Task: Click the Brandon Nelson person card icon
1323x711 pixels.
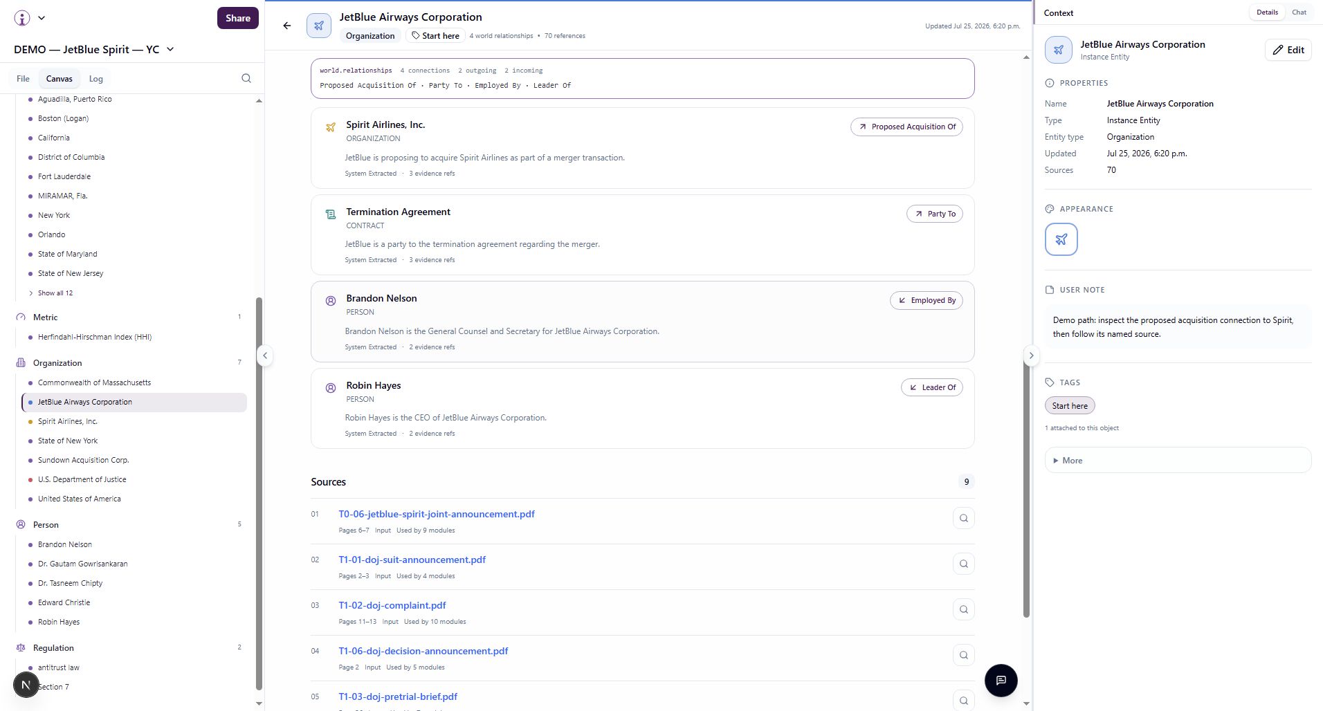Action: pyautogui.click(x=331, y=301)
